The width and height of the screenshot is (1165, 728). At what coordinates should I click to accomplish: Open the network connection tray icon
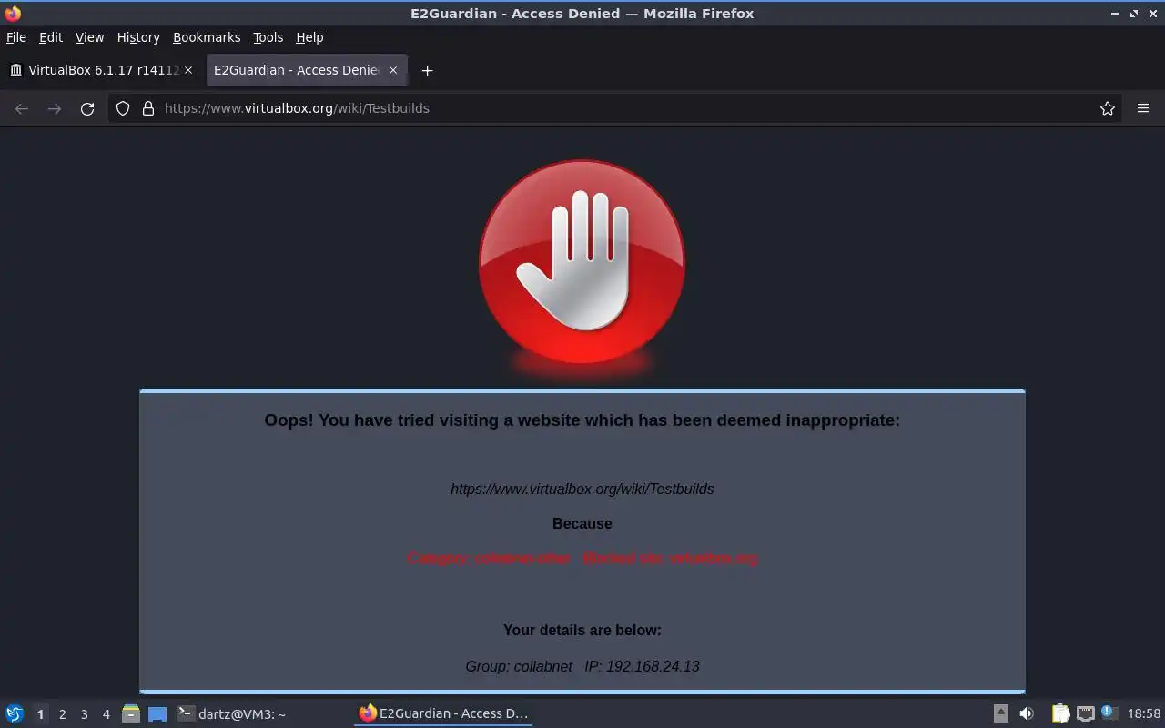pyautogui.click(x=1085, y=713)
